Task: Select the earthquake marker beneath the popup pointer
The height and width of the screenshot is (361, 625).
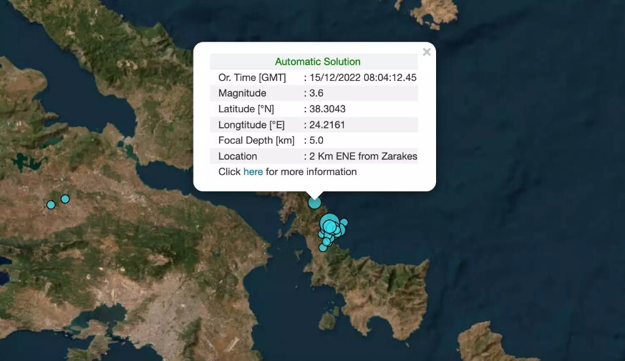Action: click(314, 202)
